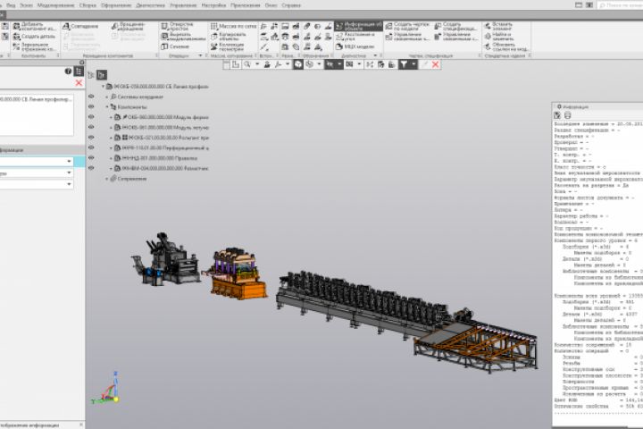
Task: Open the zoom tool dropdown arrow
Action: click(257, 64)
